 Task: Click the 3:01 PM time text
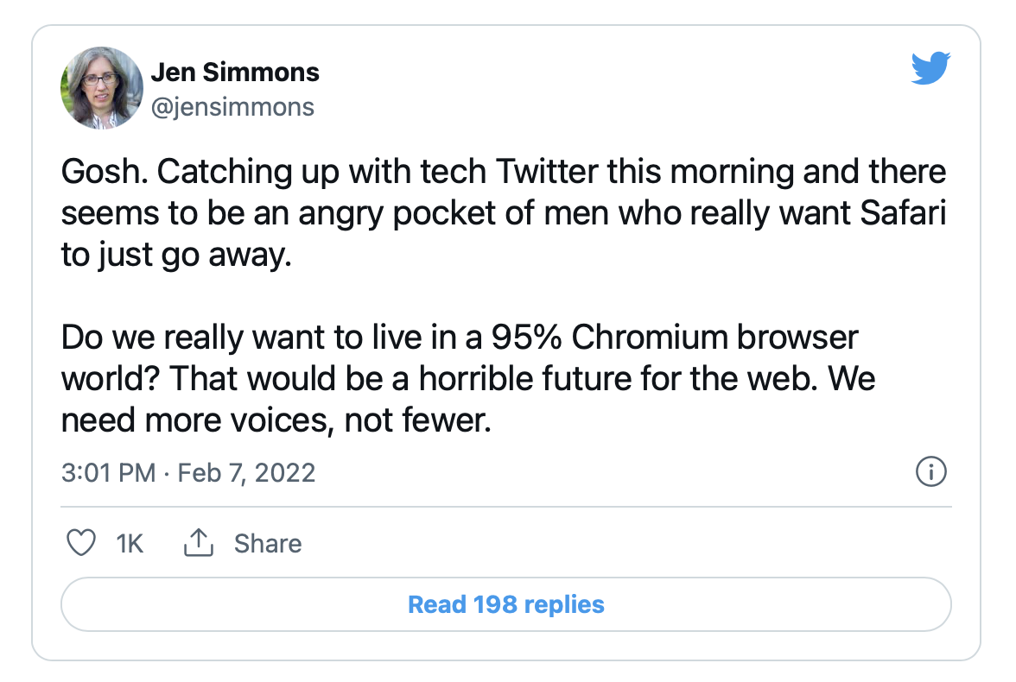(x=109, y=472)
